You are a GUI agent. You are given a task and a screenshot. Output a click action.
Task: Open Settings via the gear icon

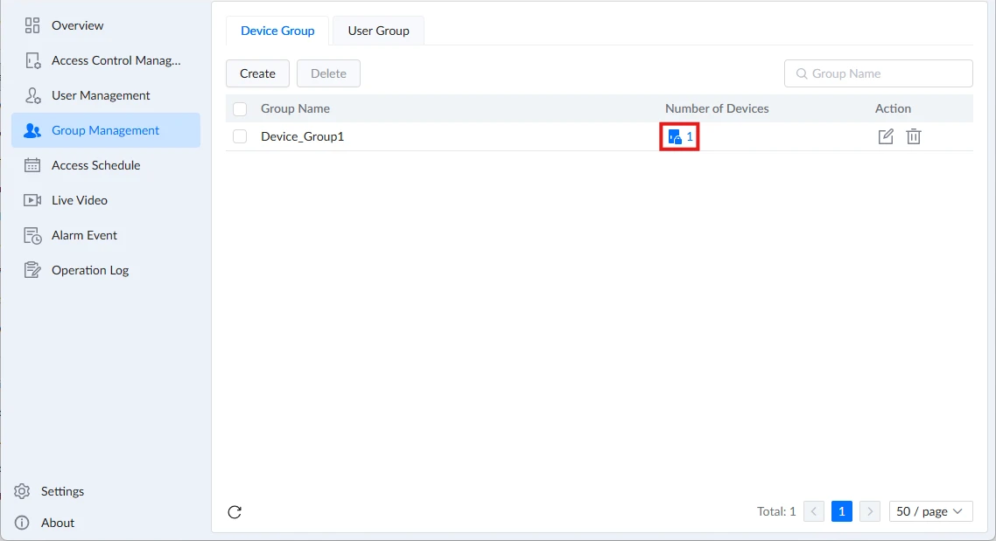tap(22, 491)
